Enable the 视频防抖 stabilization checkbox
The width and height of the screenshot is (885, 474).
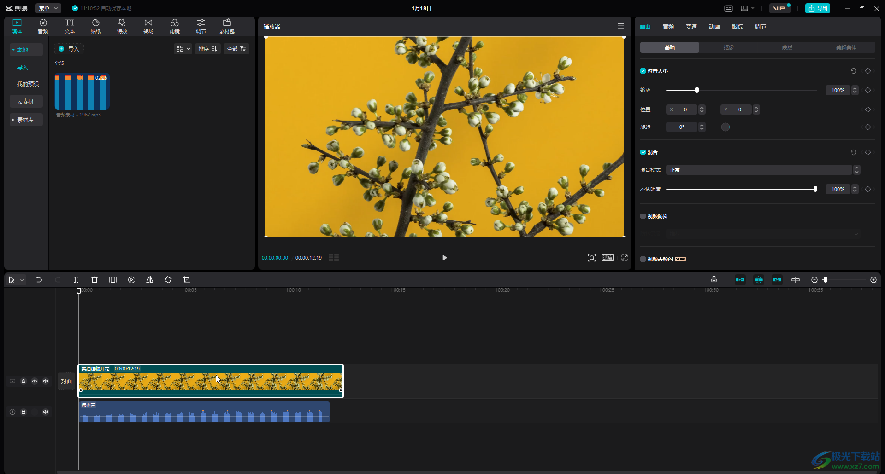pos(643,216)
